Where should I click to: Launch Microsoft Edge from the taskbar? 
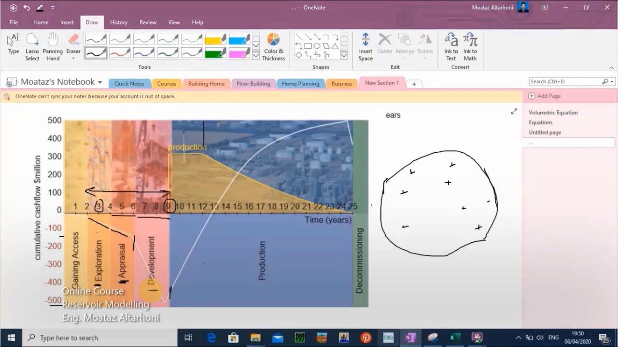tap(211, 338)
